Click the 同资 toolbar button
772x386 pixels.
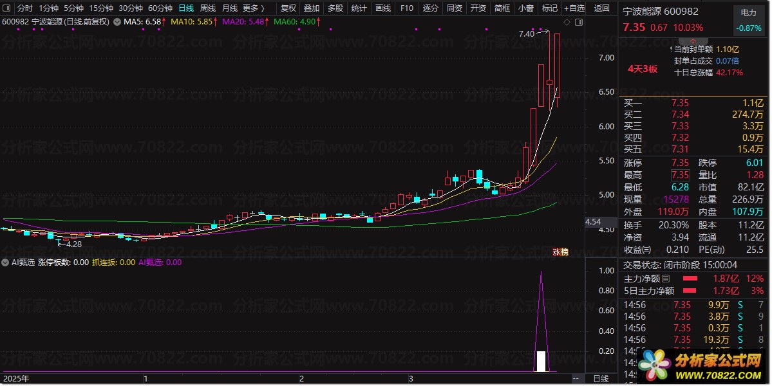click(x=454, y=8)
